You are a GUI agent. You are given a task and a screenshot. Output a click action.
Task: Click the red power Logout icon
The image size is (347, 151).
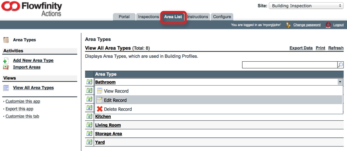328,25
